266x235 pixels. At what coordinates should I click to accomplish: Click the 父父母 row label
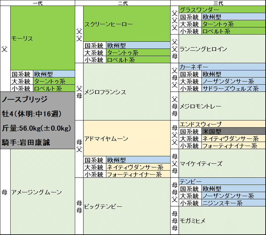click(175, 49)
